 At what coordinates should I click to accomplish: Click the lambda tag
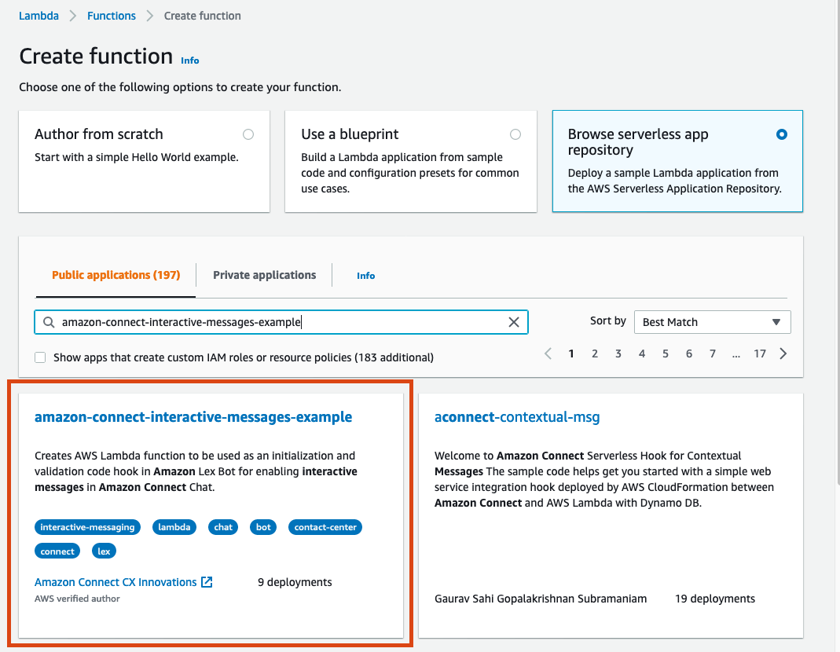[174, 527]
